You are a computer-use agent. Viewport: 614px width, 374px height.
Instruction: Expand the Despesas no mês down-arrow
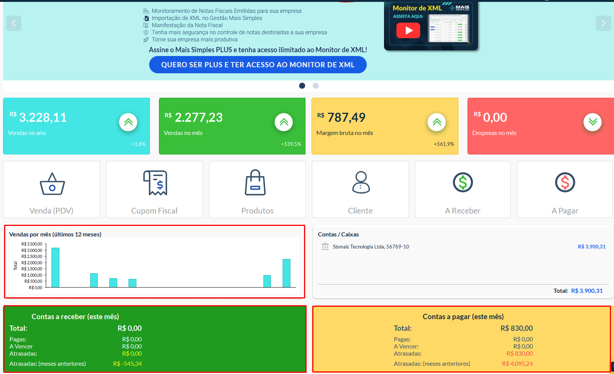point(593,122)
